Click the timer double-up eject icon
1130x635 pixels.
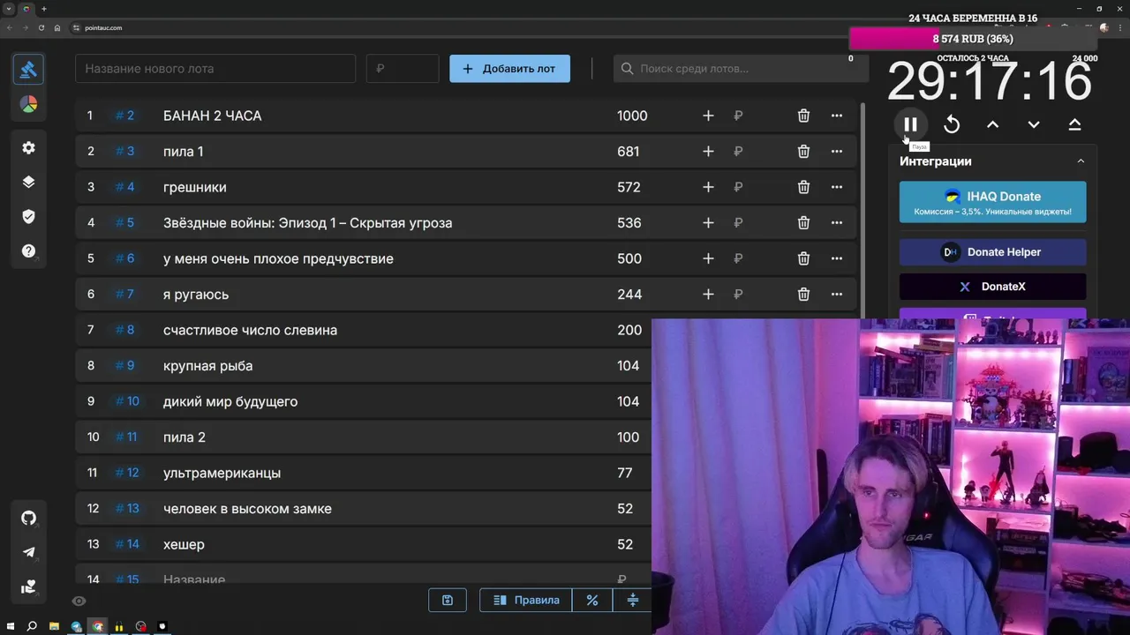[x=1074, y=124]
